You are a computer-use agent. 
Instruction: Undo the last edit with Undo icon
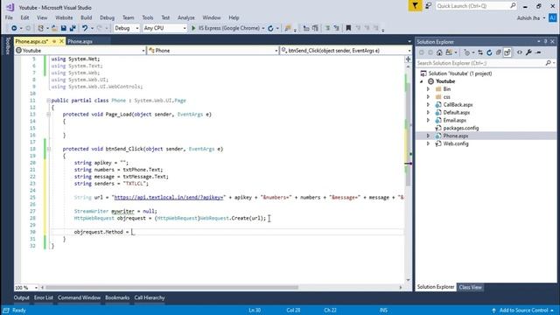pos(85,28)
